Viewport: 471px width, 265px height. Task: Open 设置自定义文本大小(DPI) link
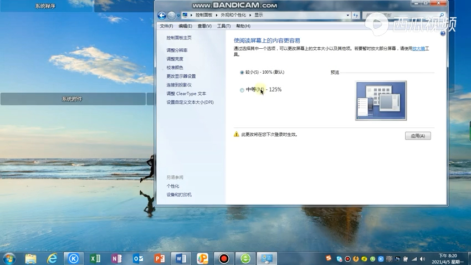click(x=190, y=103)
